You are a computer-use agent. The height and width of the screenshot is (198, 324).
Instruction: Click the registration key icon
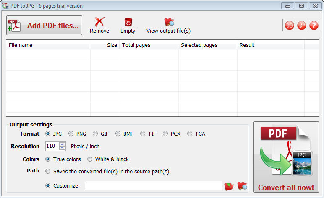301,26
